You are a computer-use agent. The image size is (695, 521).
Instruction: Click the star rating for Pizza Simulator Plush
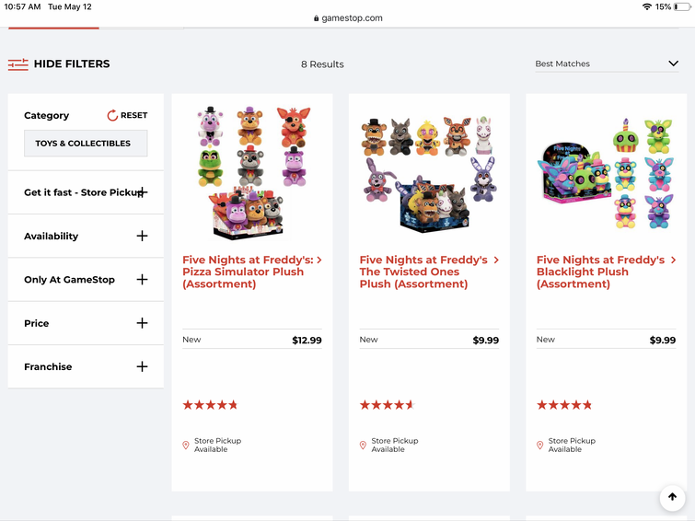210,405
